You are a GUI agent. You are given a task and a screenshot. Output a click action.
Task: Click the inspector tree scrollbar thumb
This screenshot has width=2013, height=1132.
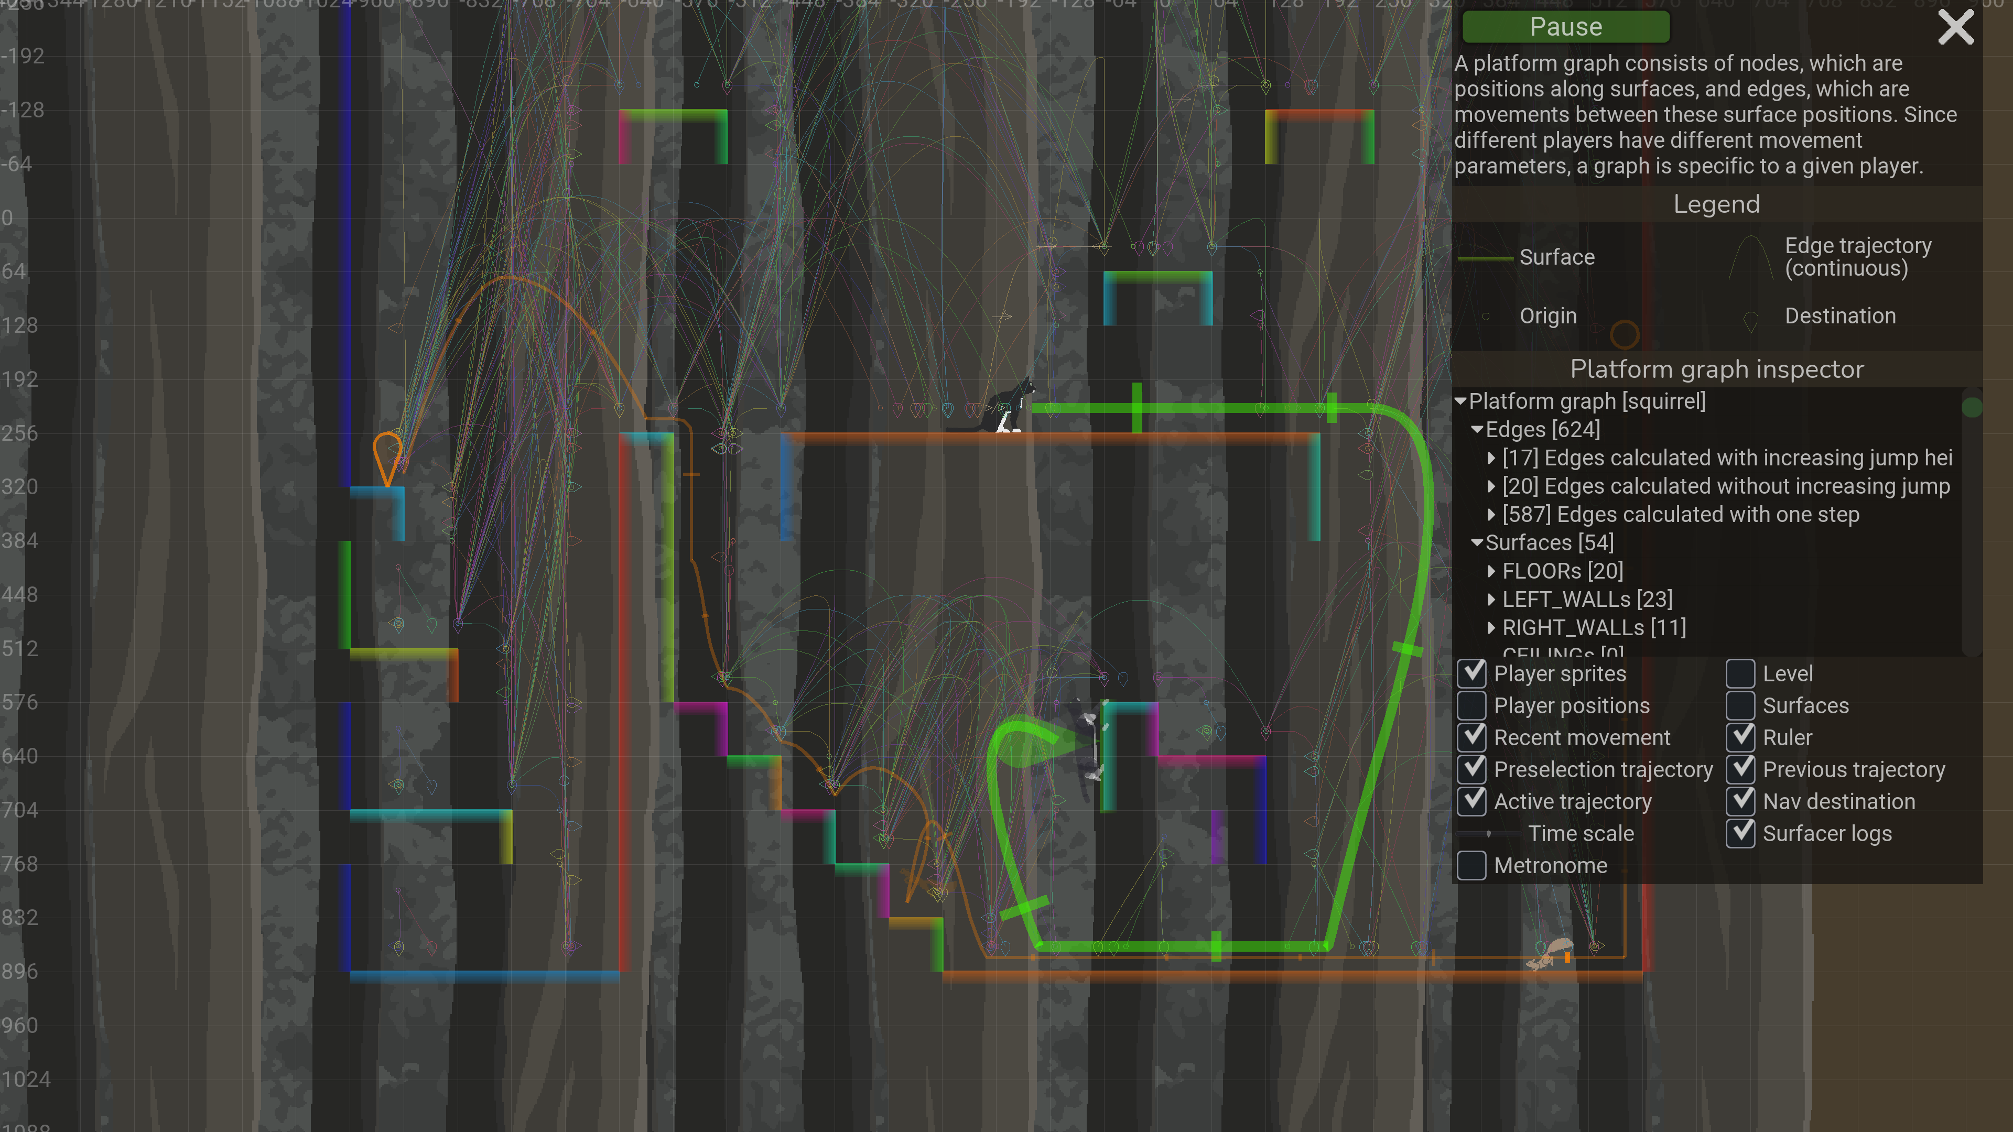1972,407
